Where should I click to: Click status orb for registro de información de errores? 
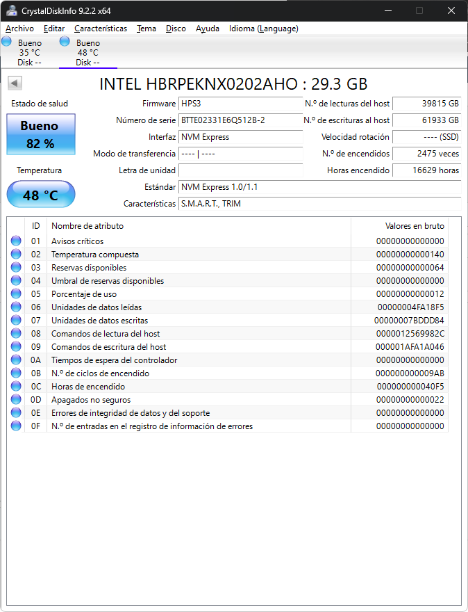[16, 426]
